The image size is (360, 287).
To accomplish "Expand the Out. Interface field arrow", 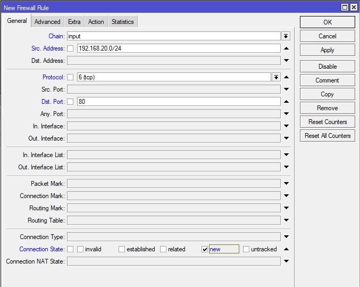I will (x=286, y=138).
